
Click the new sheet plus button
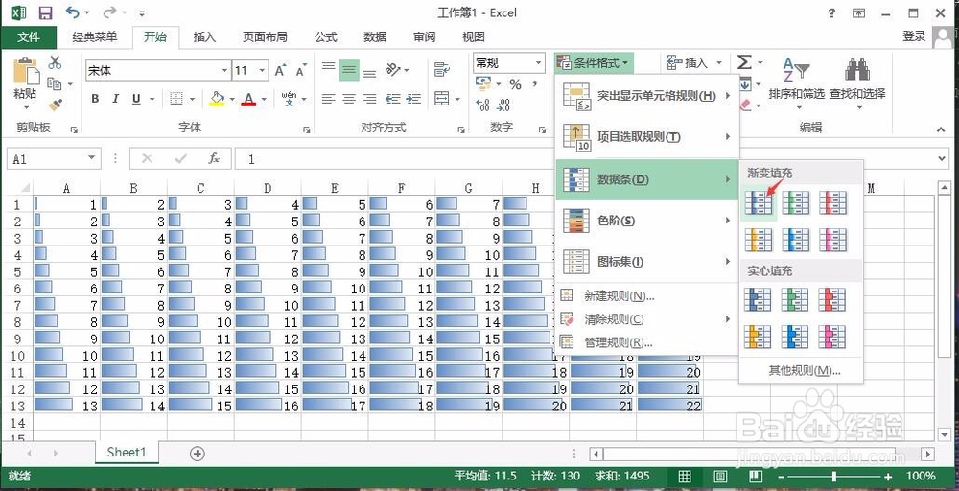pyautogui.click(x=197, y=454)
